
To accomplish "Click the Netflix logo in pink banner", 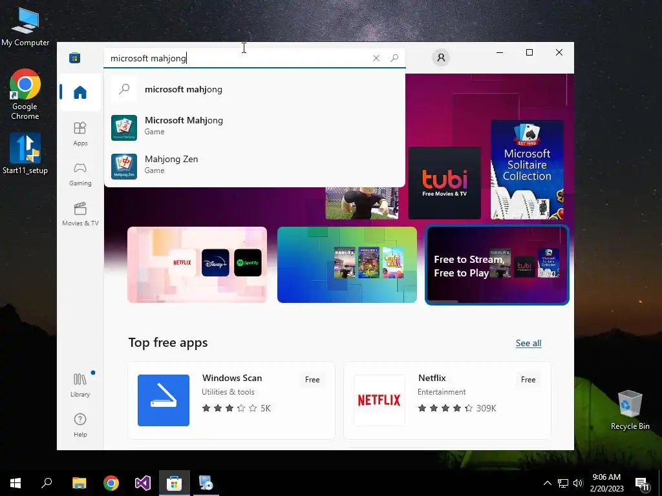I will point(182,262).
